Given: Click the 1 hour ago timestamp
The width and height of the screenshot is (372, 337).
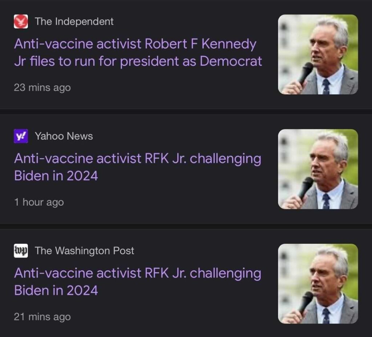Looking at the screenshot, I should point(39,202).
